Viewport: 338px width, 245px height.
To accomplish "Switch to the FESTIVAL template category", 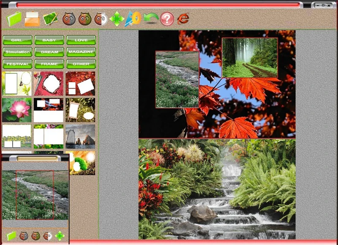I will (16, 64).
